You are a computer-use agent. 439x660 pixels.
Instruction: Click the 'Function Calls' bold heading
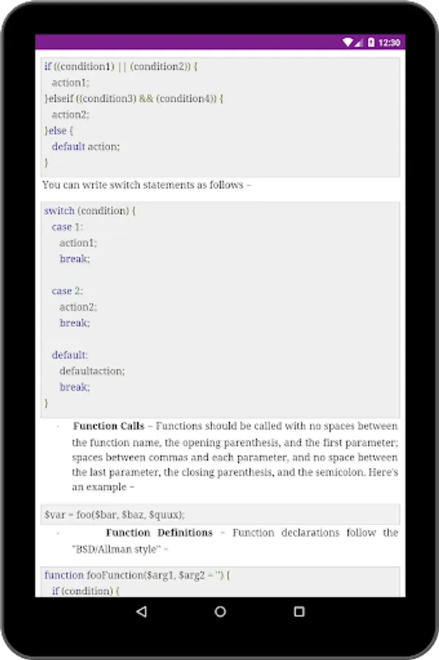click(x=109, y=426)
